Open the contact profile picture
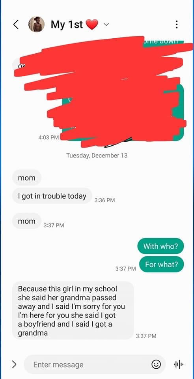 pos(36,24)
